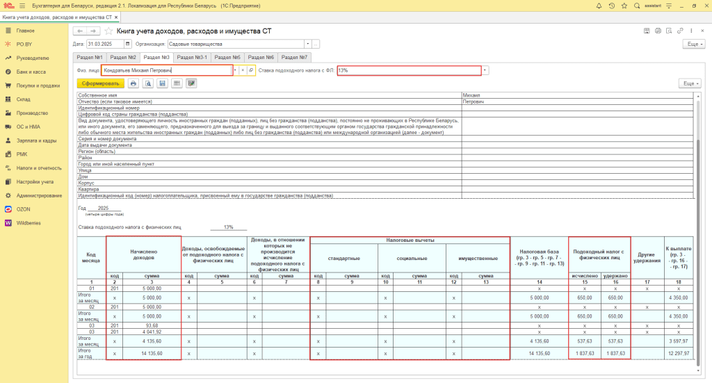Add this form to favorites star

(108, 31)
